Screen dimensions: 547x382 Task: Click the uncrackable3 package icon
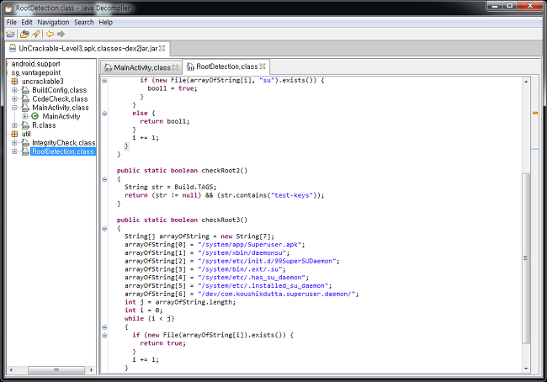[14, 82]
